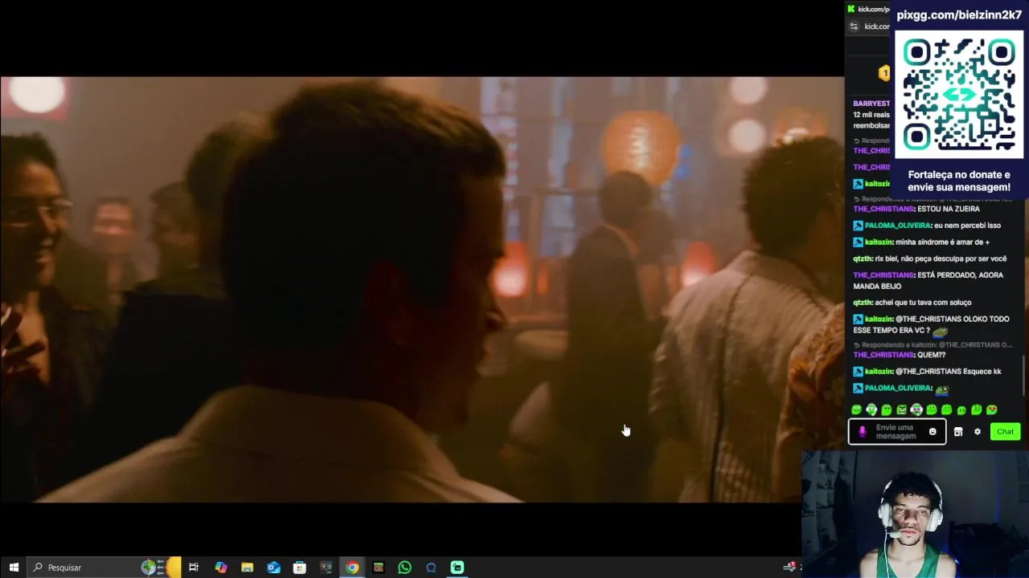1029x578 pixels.
Task: Click the gold hexagon badge numbered 1
Action: click(x=884, y=73)
